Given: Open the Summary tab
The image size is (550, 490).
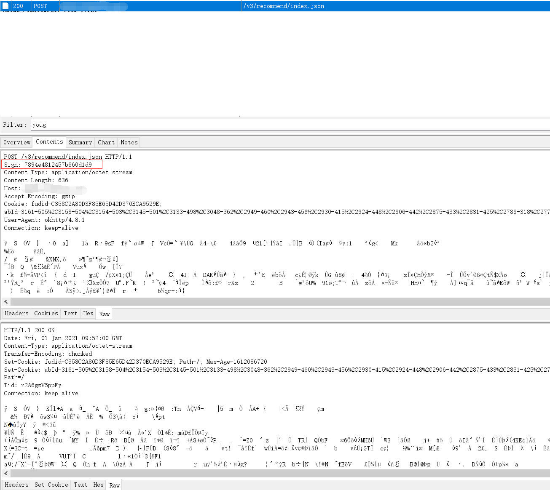Looking at the screenshot, I should coord(80,142).
